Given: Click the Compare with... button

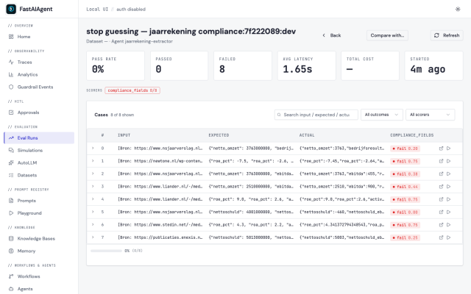Looking at the screenshot, I should point(387,35).
